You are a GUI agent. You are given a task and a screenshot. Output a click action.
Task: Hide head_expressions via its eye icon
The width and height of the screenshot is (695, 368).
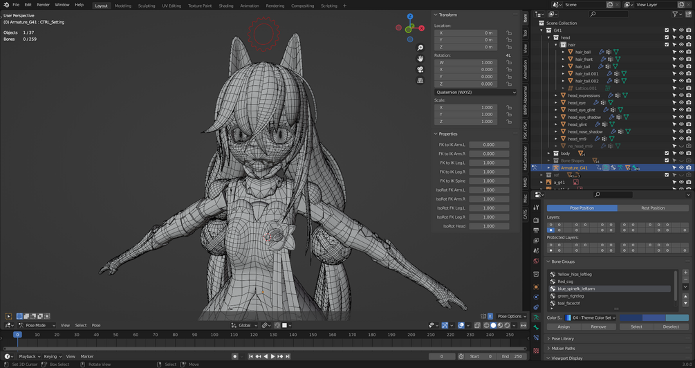point(681,95)
